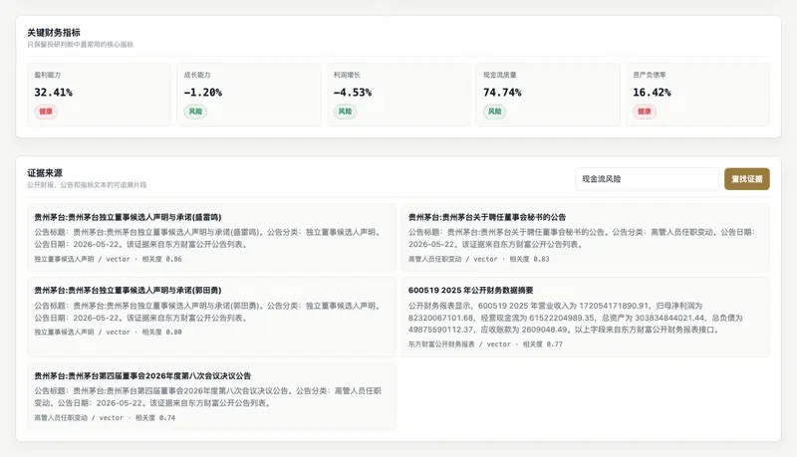Open the 600519 2025 年公开财务数据摘要 title

(470, 290)
